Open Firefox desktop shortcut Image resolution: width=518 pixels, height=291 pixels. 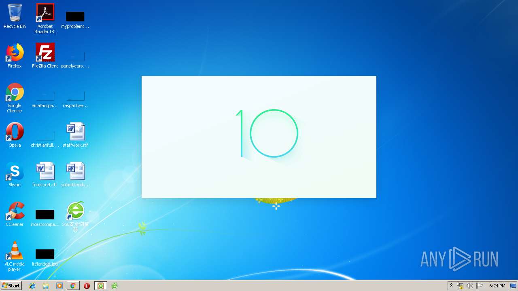[15, 56]
